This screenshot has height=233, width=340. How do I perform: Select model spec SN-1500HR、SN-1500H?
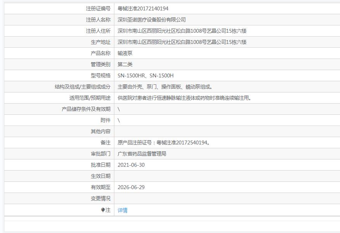[146, 75]
